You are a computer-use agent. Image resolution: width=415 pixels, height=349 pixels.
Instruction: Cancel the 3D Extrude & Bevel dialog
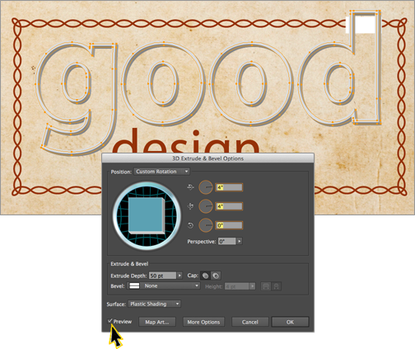[249, 322]
